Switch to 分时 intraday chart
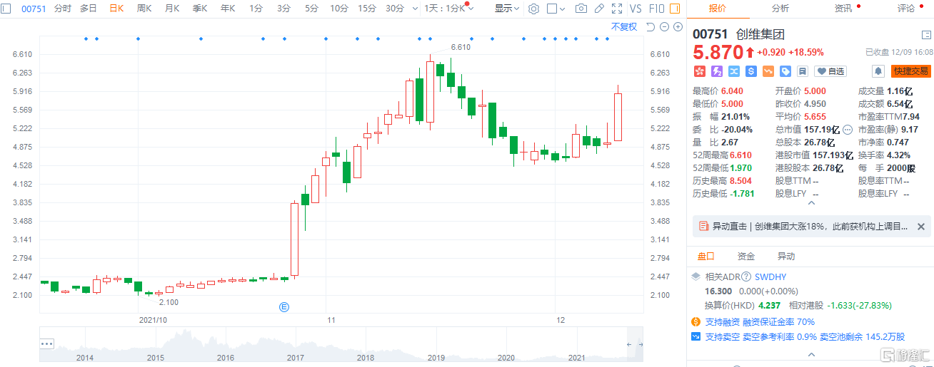The height and width of the screenshot is (367, 934). pyautogui.click(x=63, y=9)
